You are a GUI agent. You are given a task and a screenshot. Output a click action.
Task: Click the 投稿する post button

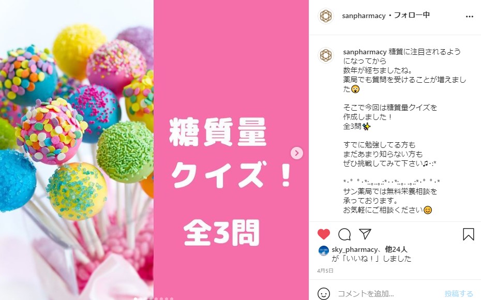(459, 294)
